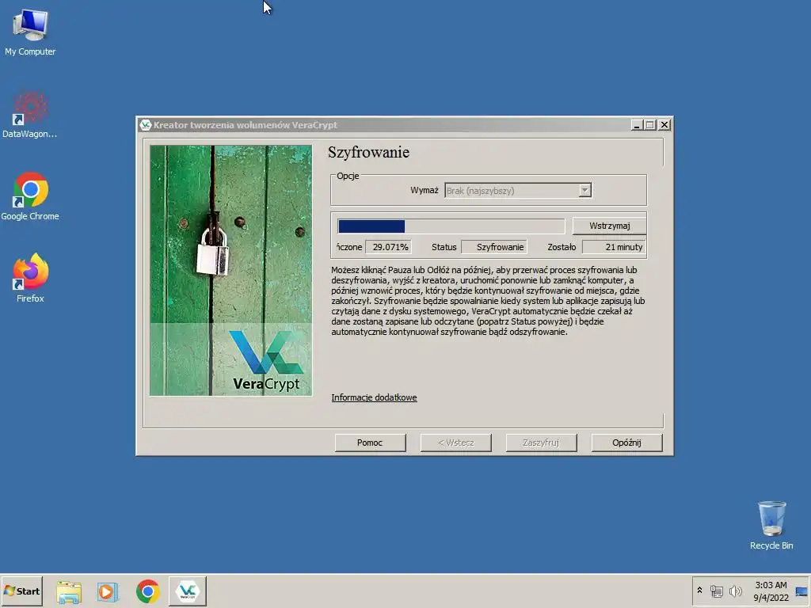Click the Status field showing Szyfrowanie
Image resolution: width=811 pixels, height=608 pixels.
pos(494,247)
